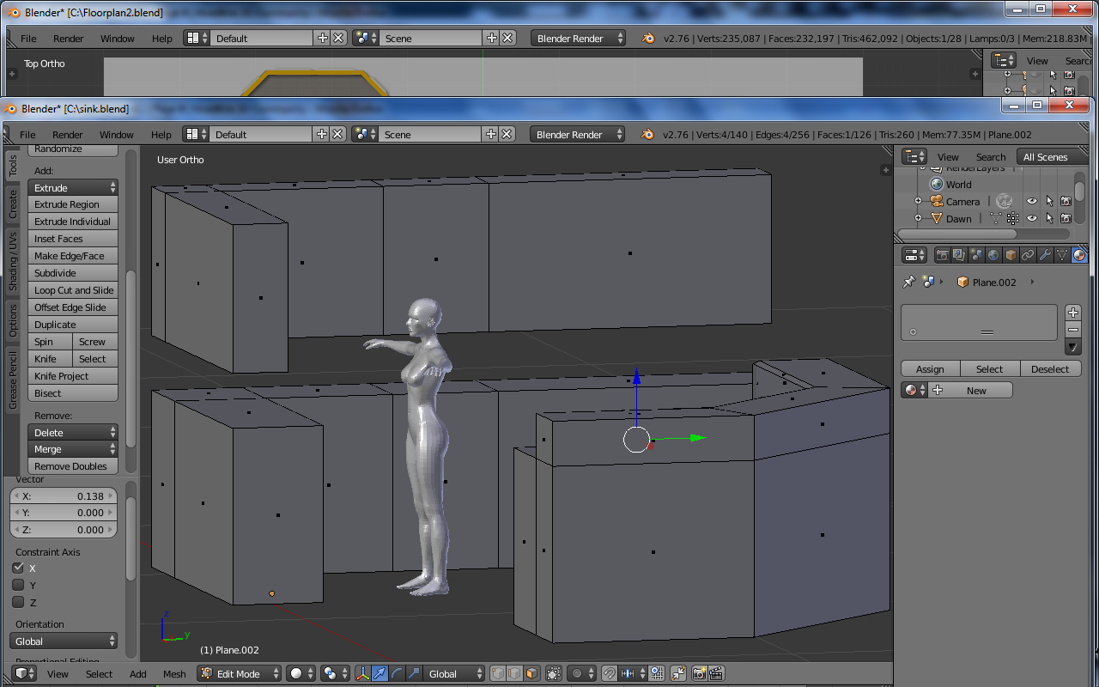Add new screen layout next to Default
Viewport: 1099px width, 687px height.
click(x=322, y=135)
